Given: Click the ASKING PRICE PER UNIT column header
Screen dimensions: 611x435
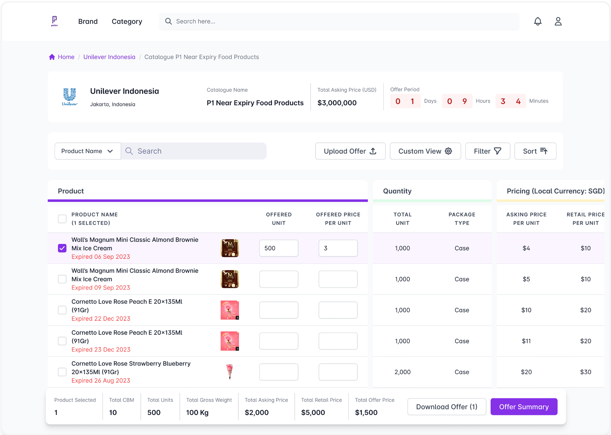Looking at the screenshot, I should [526, 219].
